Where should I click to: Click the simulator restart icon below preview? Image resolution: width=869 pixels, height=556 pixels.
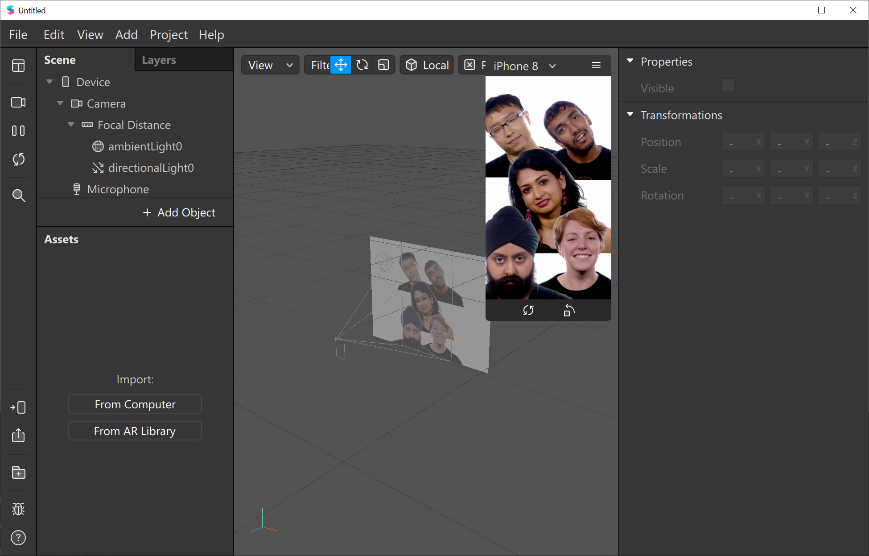coord(528,310)
